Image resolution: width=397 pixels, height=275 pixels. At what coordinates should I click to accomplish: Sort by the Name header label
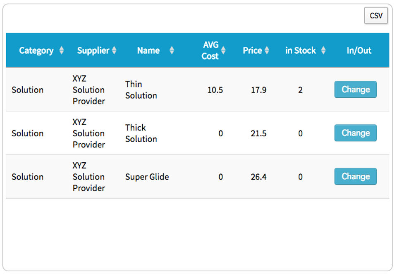[148, 50]
